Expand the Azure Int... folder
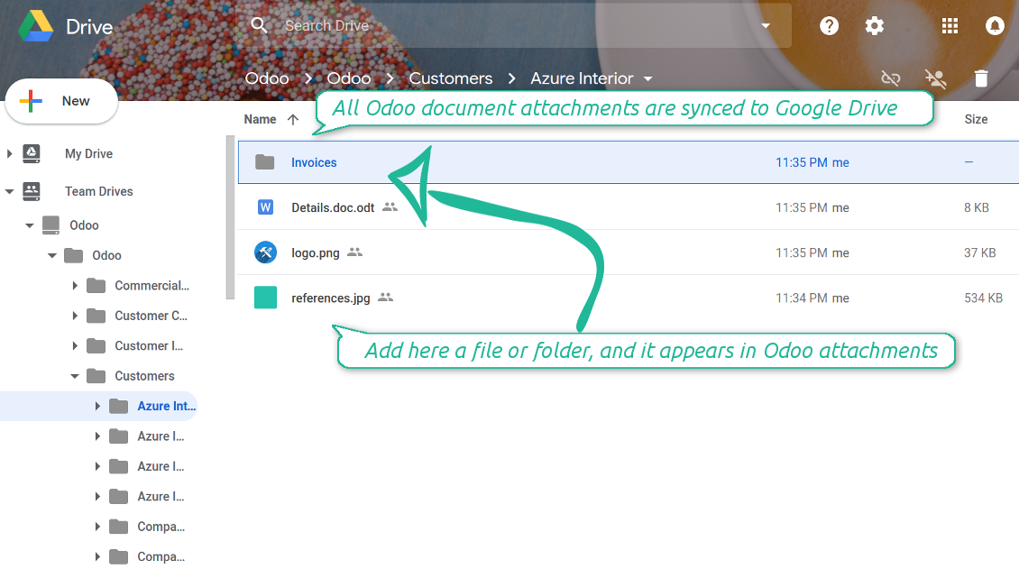Image resolution: width=1019 pixels, height=578 pixels. pyautogui.click(x=97, y=407)
